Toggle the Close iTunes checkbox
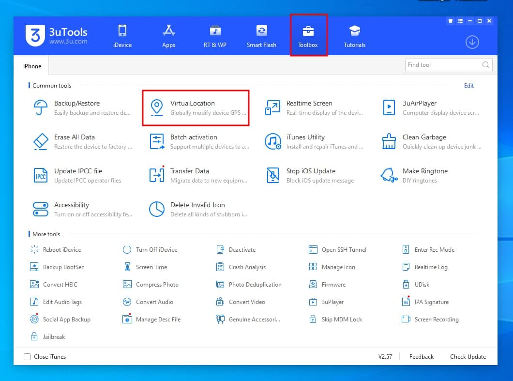 27,356
